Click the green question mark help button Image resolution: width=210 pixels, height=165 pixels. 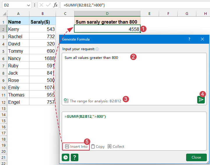pyautogui.click(x=75, y=157)
